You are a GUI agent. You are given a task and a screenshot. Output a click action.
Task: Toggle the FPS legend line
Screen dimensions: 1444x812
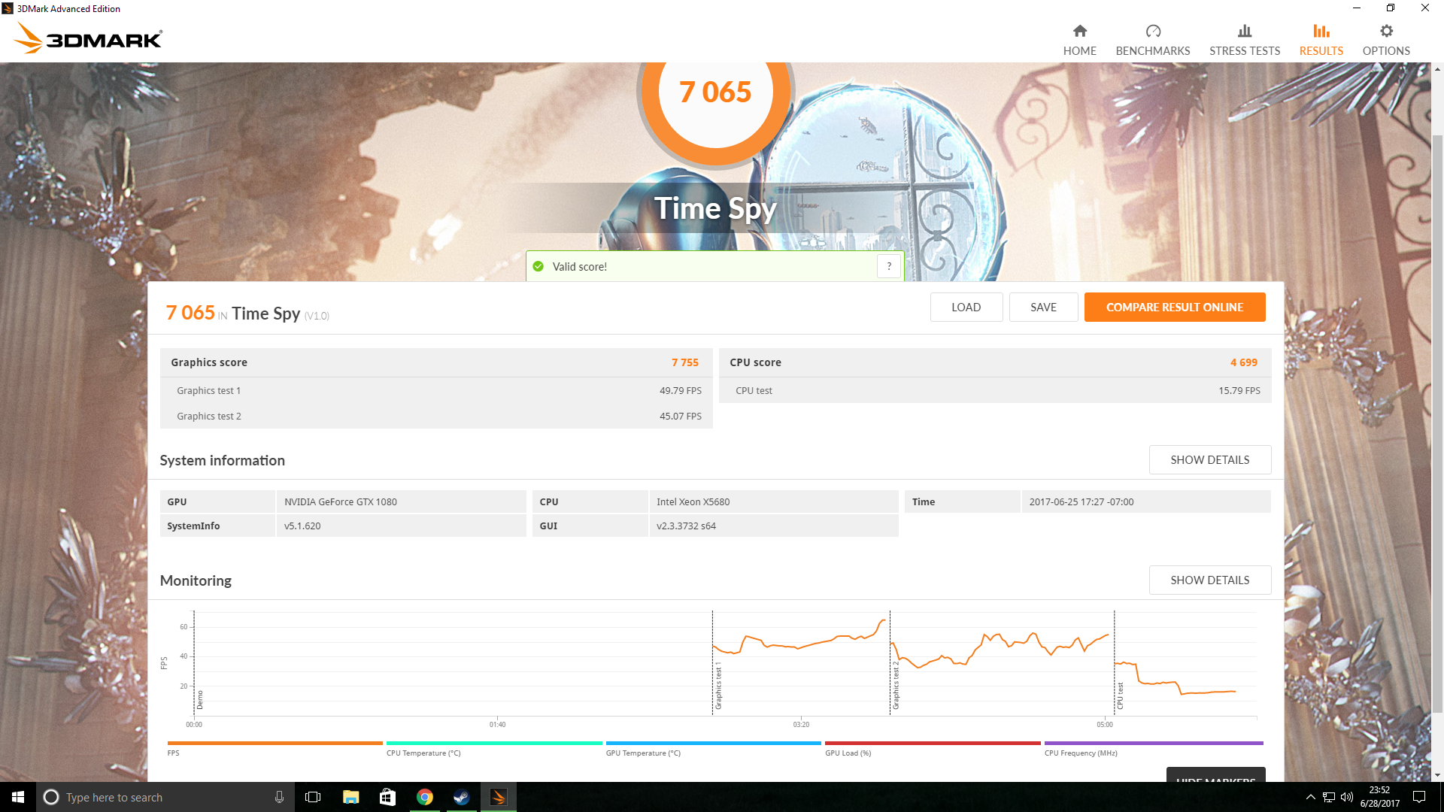pos(275,747)
